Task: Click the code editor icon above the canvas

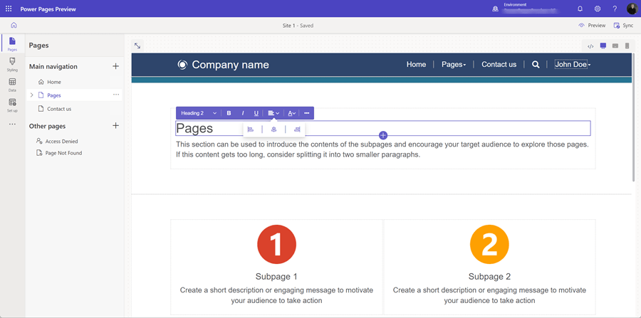Action: [590, 46]
